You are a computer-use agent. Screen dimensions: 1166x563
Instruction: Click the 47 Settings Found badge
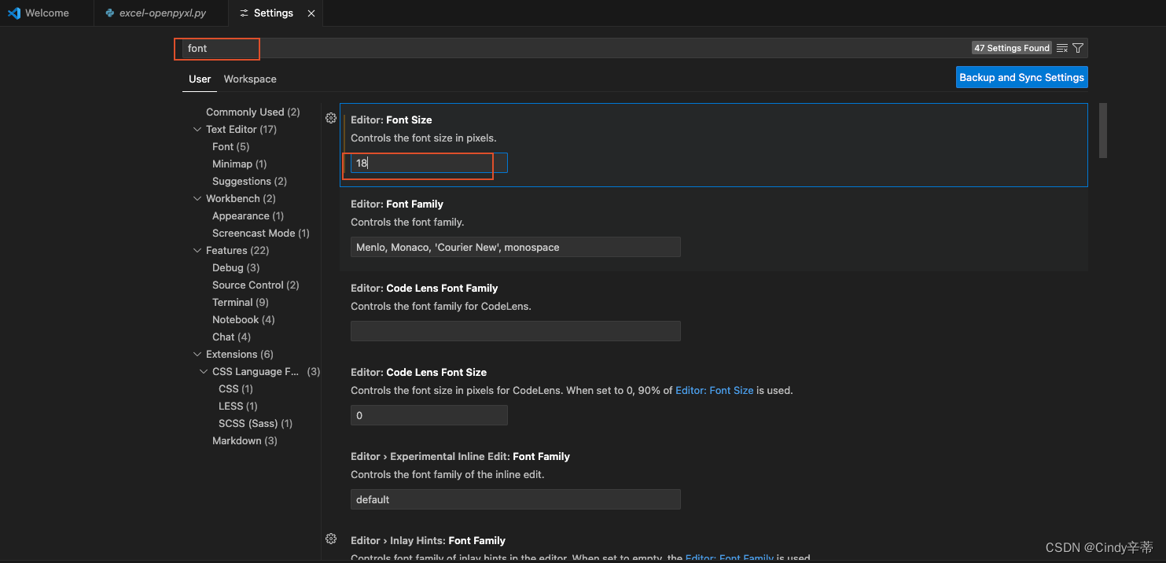pyautogui.click(x=1012, y=48)
